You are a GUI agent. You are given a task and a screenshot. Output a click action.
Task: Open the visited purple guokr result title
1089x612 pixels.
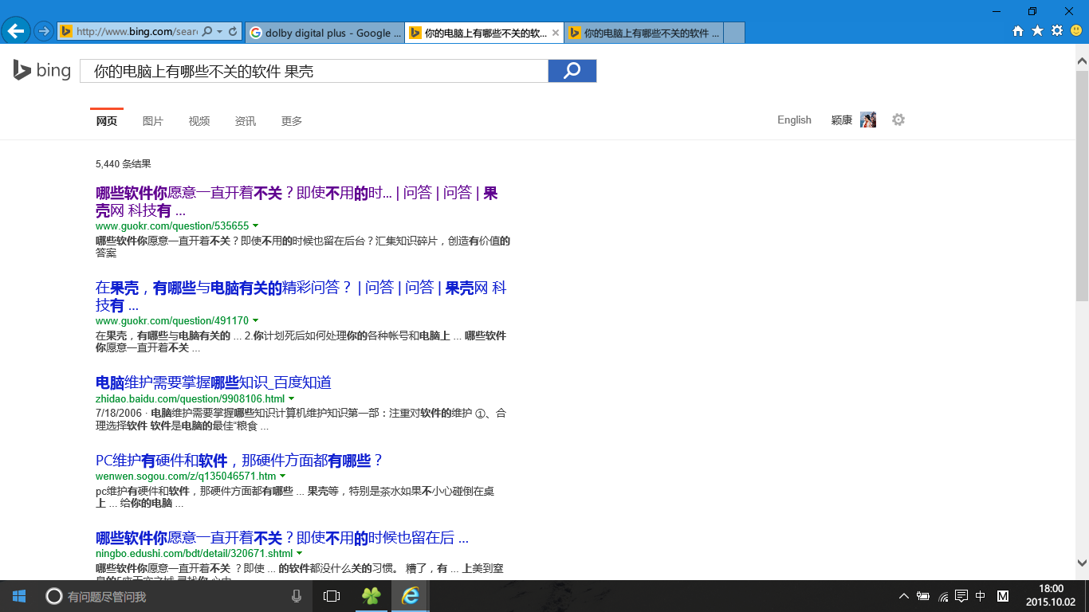pyautogui.click(x=297, y=202)
